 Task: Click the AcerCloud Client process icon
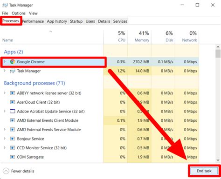click(13, 102)
